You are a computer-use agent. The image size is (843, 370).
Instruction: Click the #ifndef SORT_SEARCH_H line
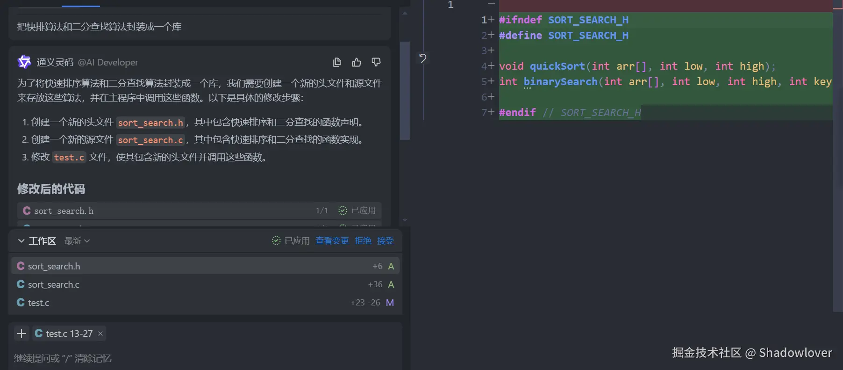click(564, 20)
